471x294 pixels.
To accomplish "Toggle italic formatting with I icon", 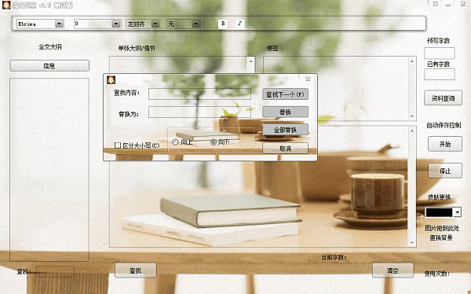I will pos(239,24).
